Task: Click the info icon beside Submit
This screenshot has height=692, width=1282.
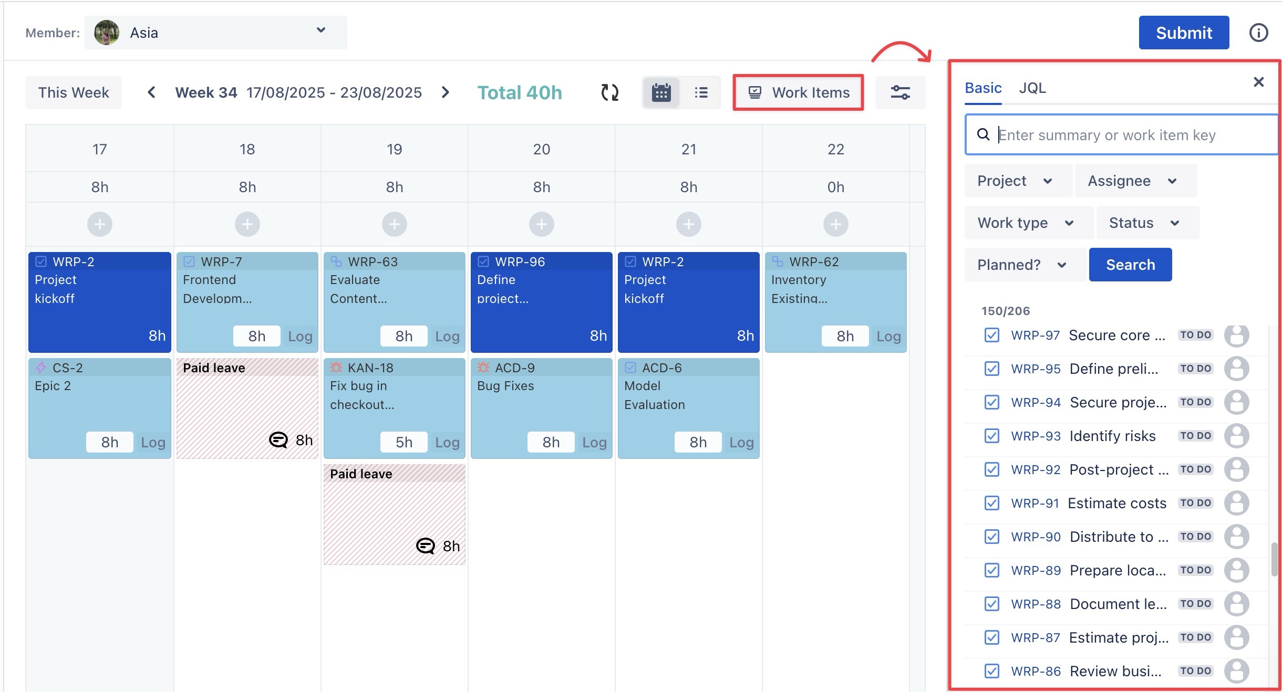Action: coord(1258,33)
